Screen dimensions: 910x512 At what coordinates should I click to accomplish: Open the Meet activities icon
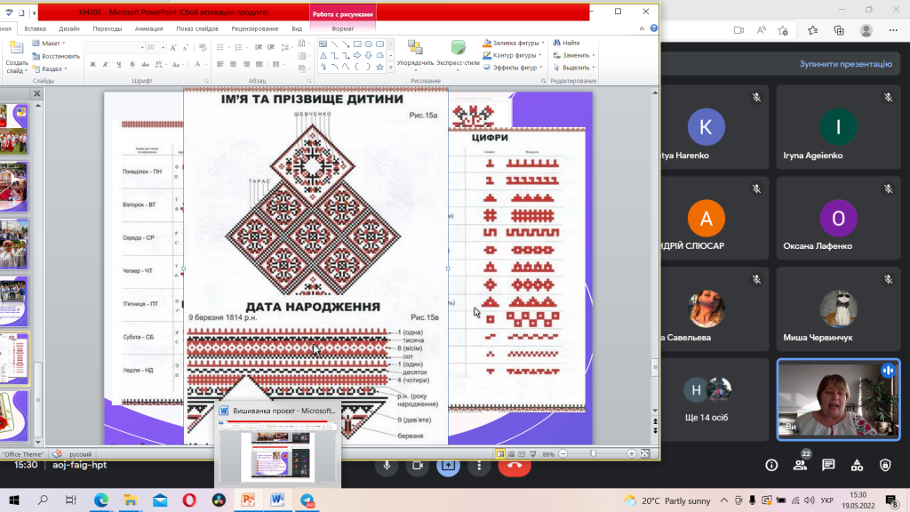click(x=857, y=465)
